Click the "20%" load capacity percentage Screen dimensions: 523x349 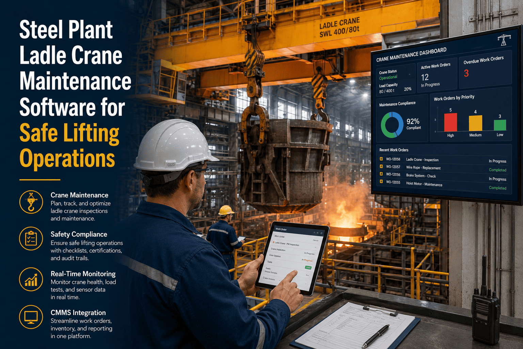pos(408,89)
